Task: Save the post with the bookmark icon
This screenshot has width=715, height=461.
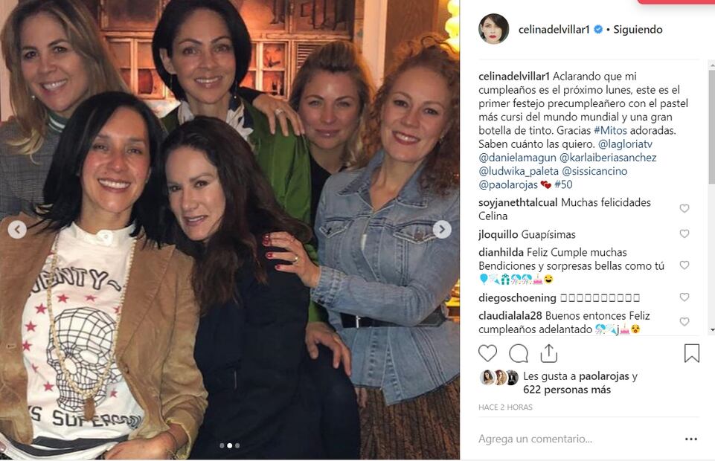Action: tap(692, 353)
